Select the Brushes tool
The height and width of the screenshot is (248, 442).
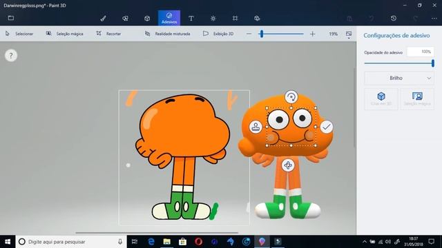[x=103, y=19]
